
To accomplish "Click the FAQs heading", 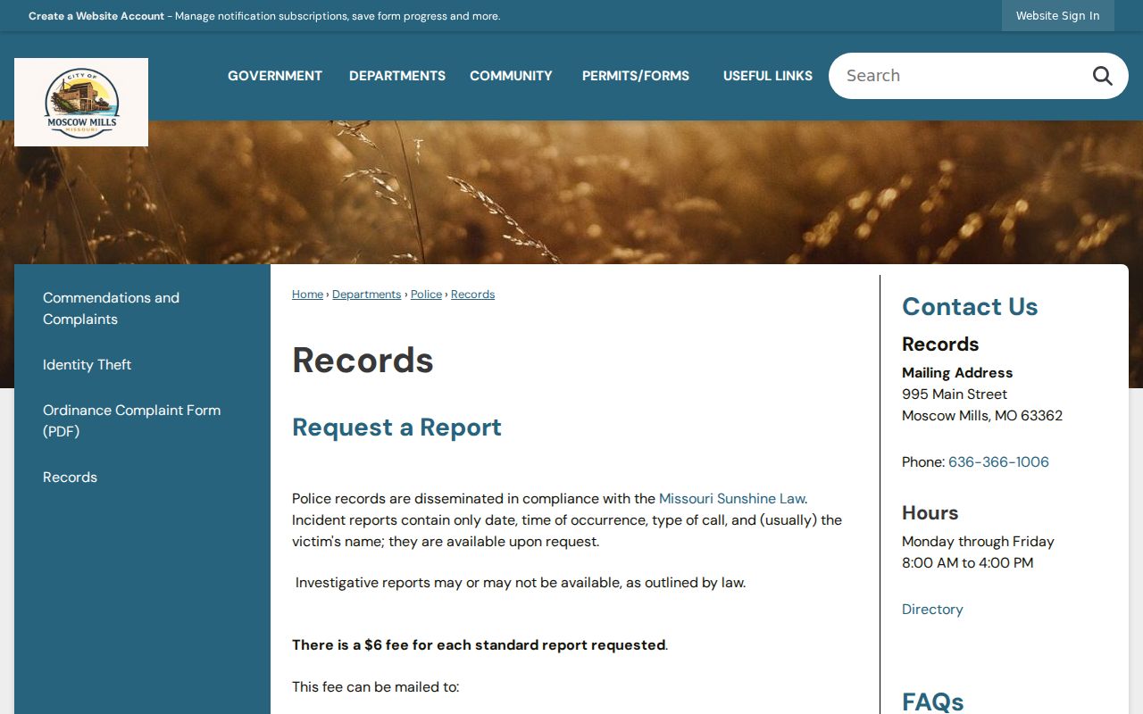I will click(x=933, y=702).
